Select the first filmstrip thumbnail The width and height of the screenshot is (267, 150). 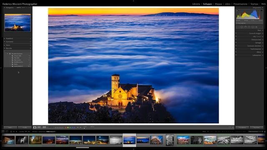coord(8,140)
